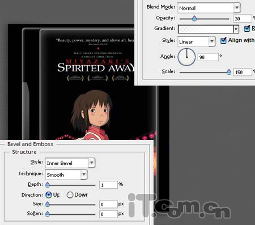Expand the Gradient picker dropdown arrow
The width and height of the screenshot is (255, 225).
[x=236, y=29]
